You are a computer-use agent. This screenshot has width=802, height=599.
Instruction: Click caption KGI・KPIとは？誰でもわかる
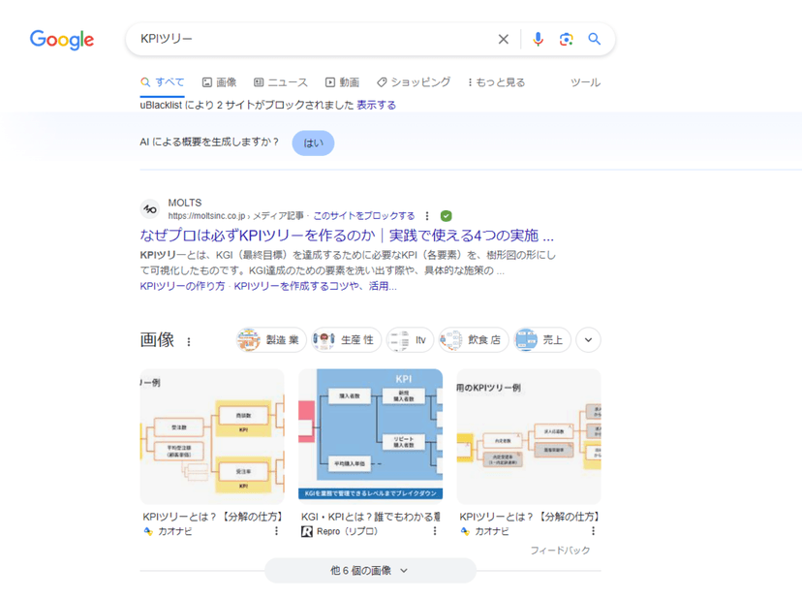point(370,517)
